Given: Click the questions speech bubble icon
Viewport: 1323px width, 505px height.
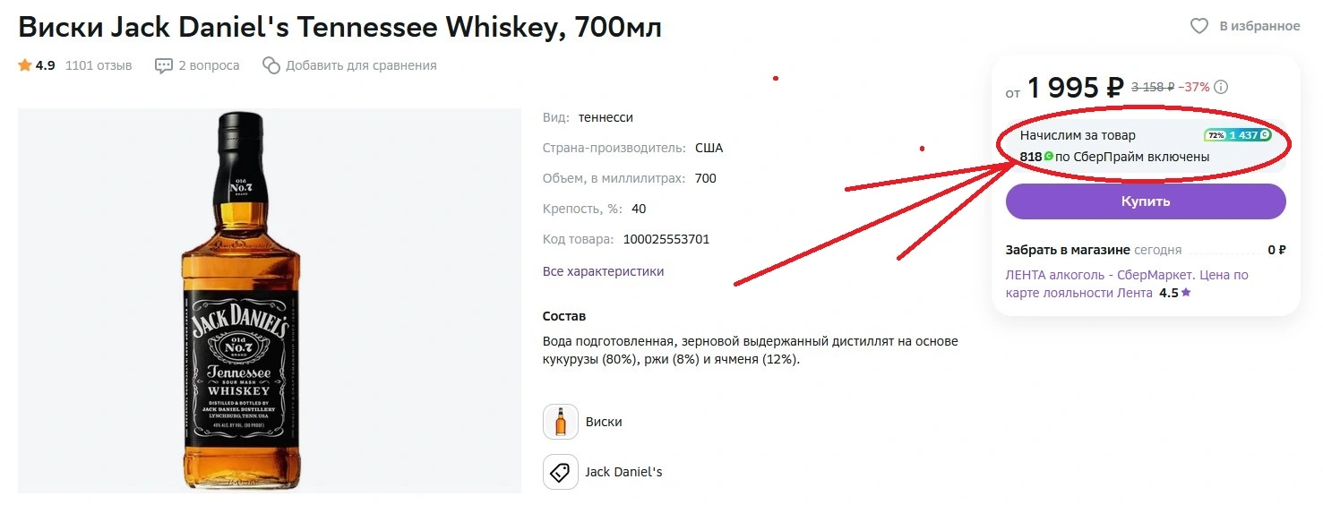Looking at the screenshot, I should pos(164,65).
